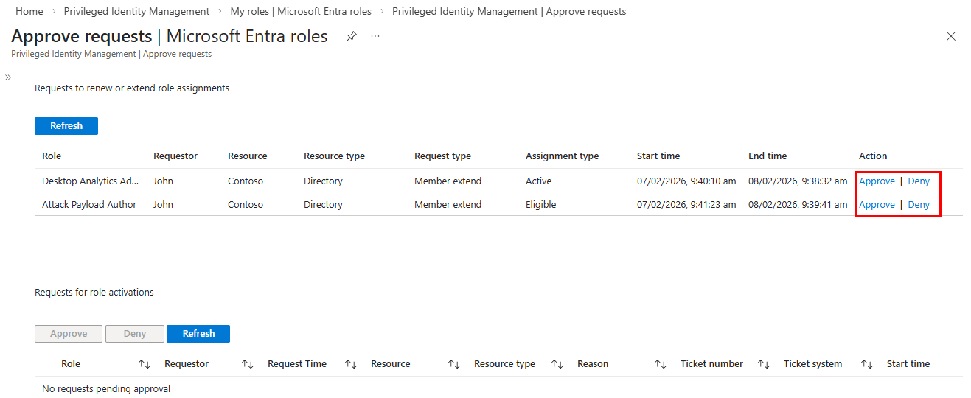Open Privileged Identity Management | Approve requests breadcrumb
The image size is (971, 398).
coord(509,11)
